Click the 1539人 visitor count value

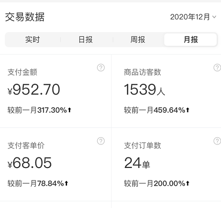(x=144, y=89)
